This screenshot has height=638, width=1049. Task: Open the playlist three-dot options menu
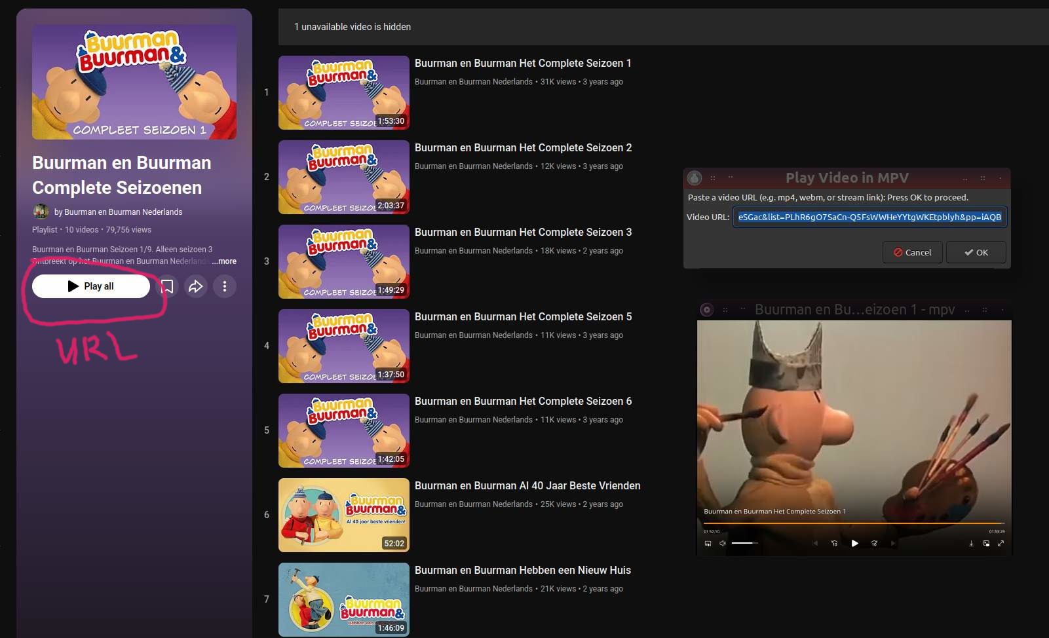(x=225, y=286)
